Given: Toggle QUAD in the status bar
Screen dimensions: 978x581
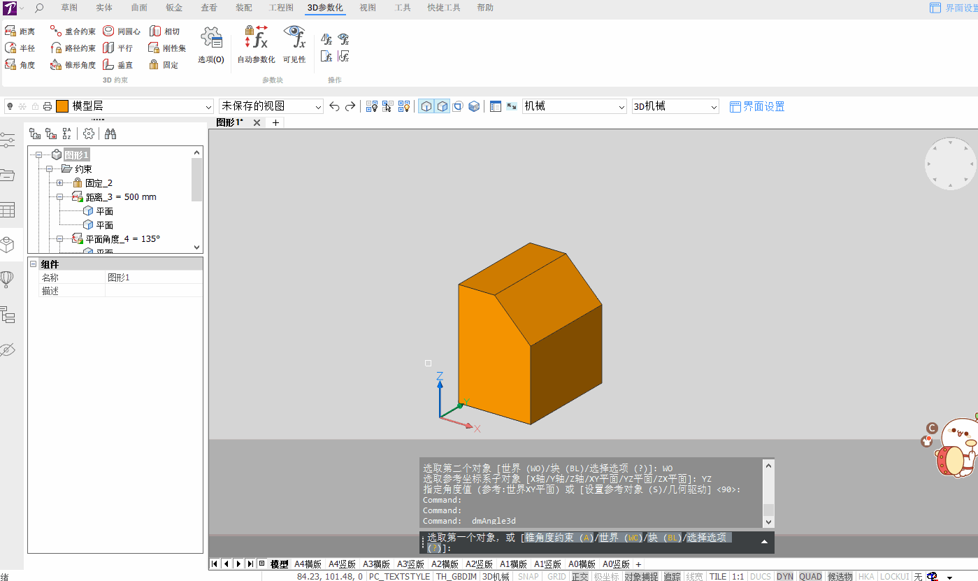Looking at the screenshot, I should click(x=811, y=576).
